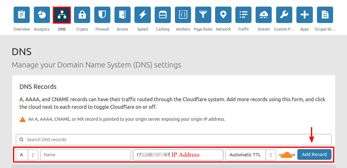
Task: Switch to the DNS tab label
Action: [x=62, y=29]
